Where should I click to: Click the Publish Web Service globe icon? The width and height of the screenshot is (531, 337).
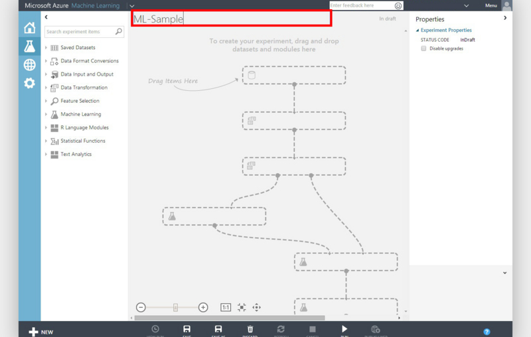click(375, 329)
